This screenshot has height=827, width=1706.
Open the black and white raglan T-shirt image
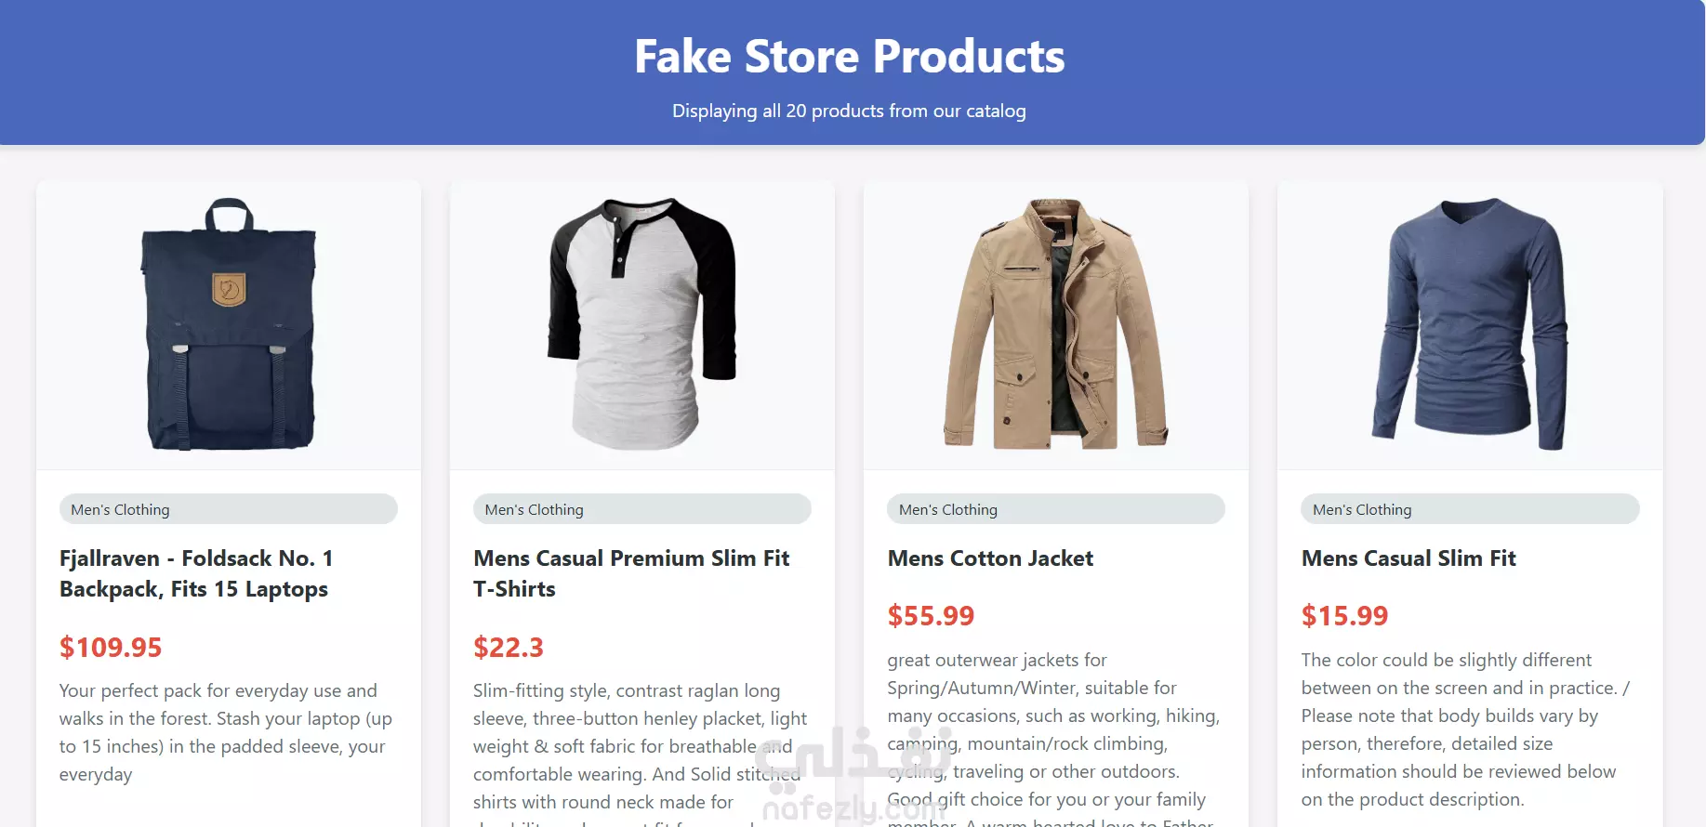coord(642,324)
